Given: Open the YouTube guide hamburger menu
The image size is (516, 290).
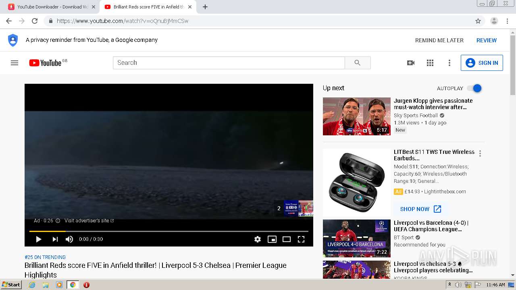Looking at the screenshot, I should pyautogui.click(x=15, y=63).
